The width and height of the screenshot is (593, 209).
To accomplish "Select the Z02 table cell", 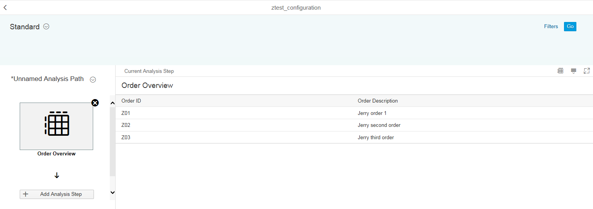I will coord(126,125).
